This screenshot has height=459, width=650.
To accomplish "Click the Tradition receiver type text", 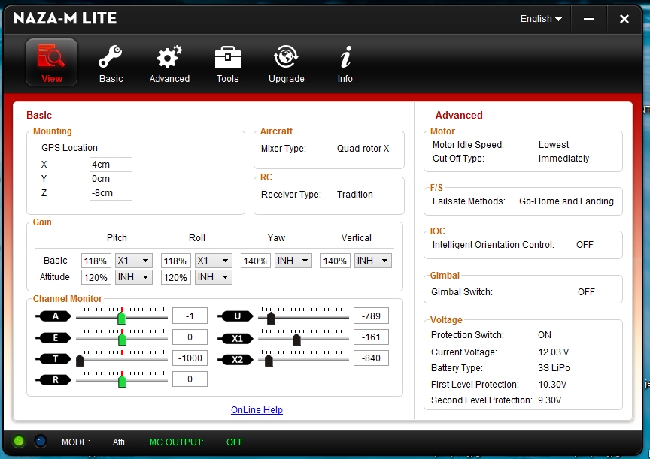I will [355, 194].
